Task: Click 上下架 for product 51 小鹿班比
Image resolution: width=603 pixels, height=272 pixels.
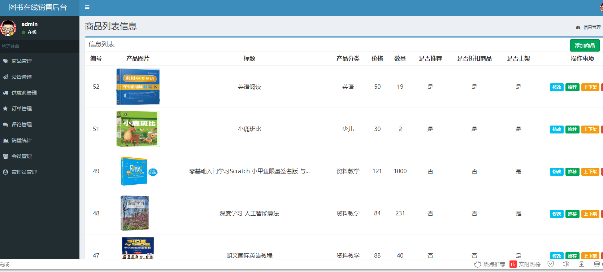Action: [x=590, y=130]
